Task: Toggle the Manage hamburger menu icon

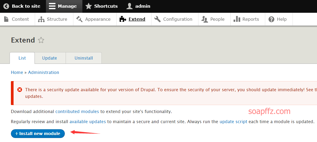Action: coord(52,6)
